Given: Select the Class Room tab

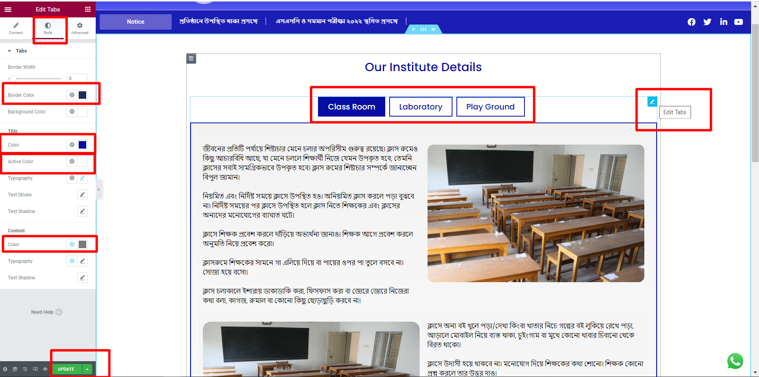Looking at the screenshot, I should tap(351, 107).
